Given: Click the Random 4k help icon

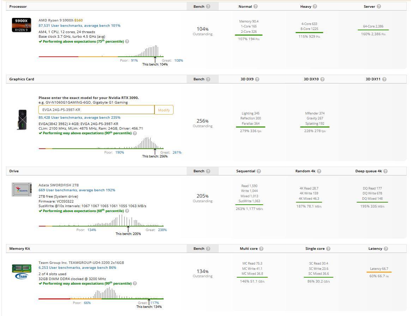Looking at the screenshot, I should coord(319,171).
